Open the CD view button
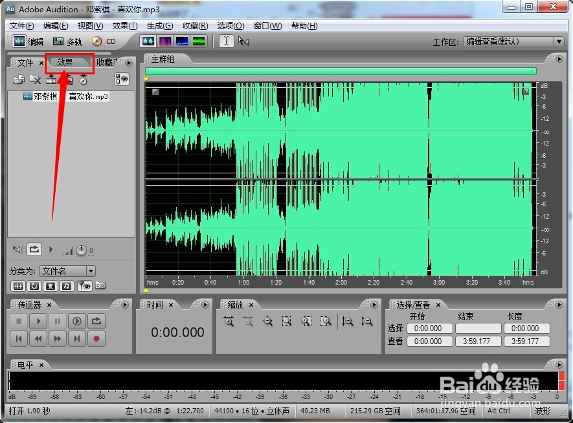 (x=104, y=41)
